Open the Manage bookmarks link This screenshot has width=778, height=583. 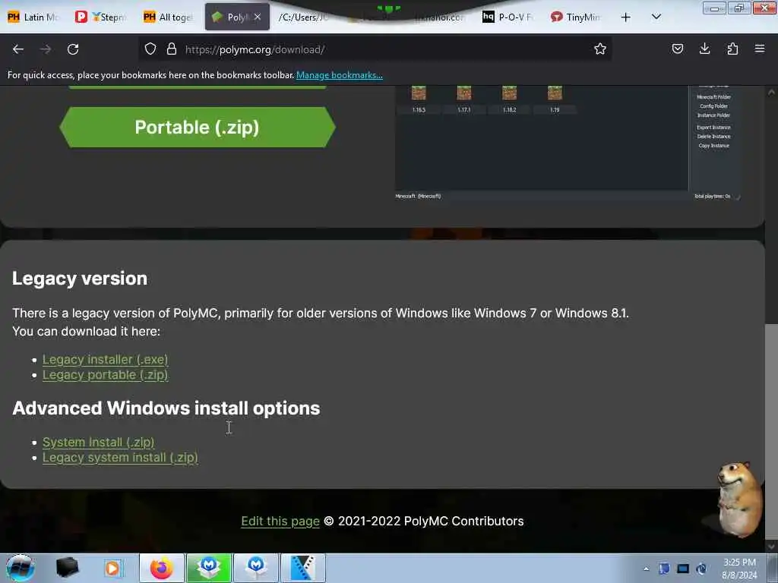(340, 75)
